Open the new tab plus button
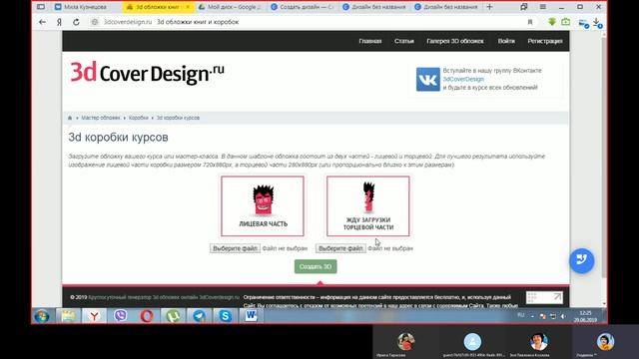Viewport: 639px width, 359px height. (490, 7)
